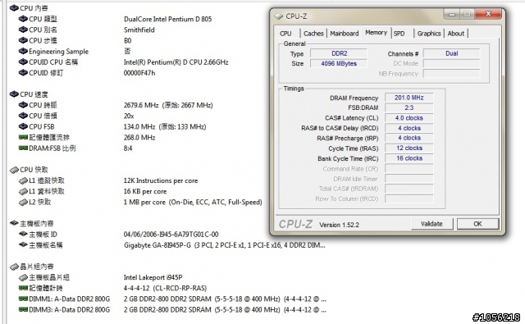The height and width of the screenshot is (324, 525).
Task: Select the CPU clock value 2679.6 MHz
Action: [x=141, y=105]
